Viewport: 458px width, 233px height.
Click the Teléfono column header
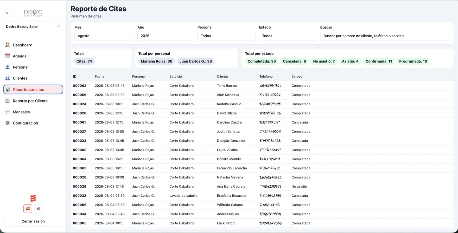point(266,77)
